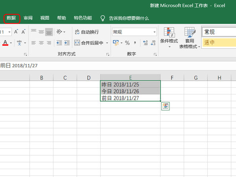Click the percent style icon

[127, 42]
